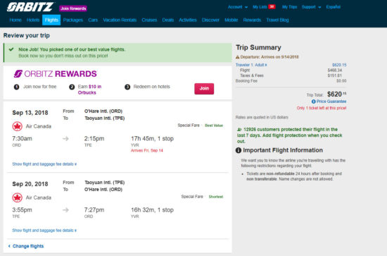Click the Orbitz Rewards swirl logo
Image resolution: width=387 pixels, height=256 pixels.
tap(18, 74)
